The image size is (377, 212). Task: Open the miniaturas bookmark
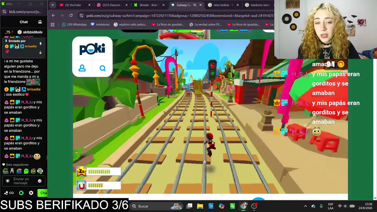tap(100, 24)
